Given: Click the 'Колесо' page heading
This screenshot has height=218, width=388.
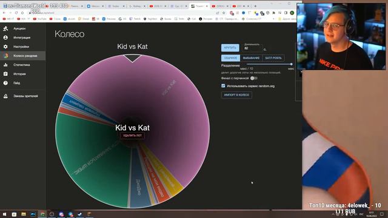Looking at the screenshot, I should (x=70, y=34).
